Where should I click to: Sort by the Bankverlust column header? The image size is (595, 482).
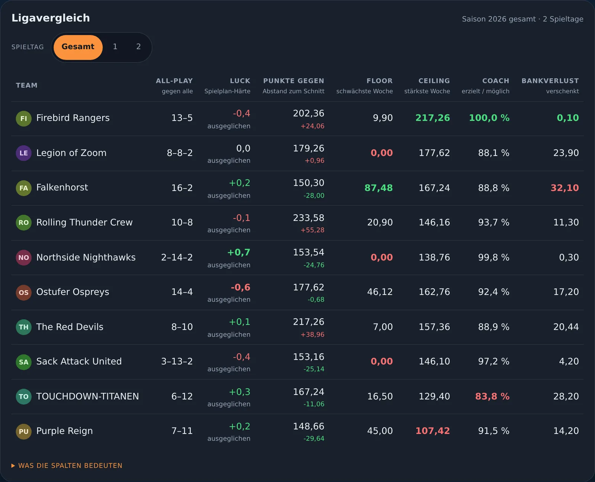(x=550, y=81)
